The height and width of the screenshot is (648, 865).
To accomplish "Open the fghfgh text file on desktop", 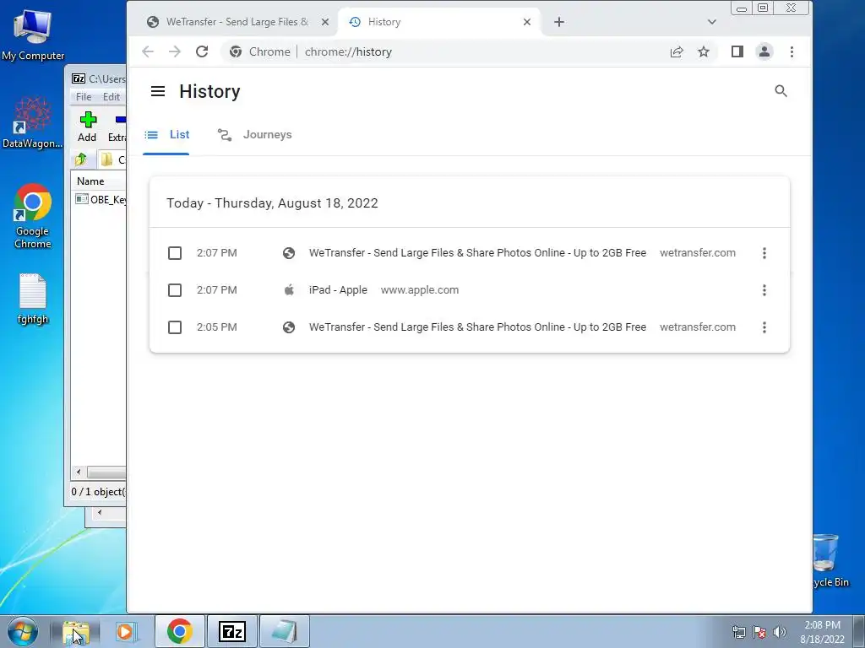I will click(33, 299).
